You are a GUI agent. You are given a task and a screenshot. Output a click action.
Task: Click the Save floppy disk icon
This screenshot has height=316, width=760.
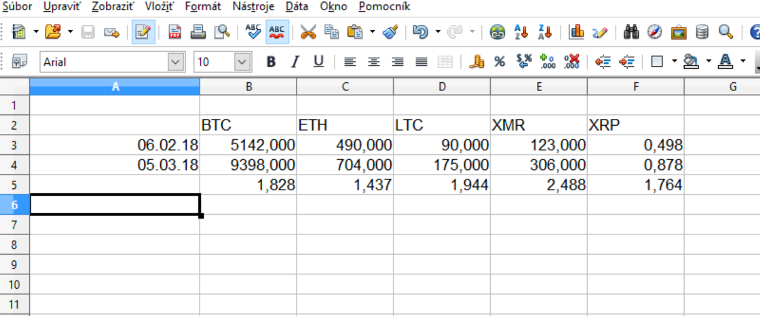tap(89, 32)
